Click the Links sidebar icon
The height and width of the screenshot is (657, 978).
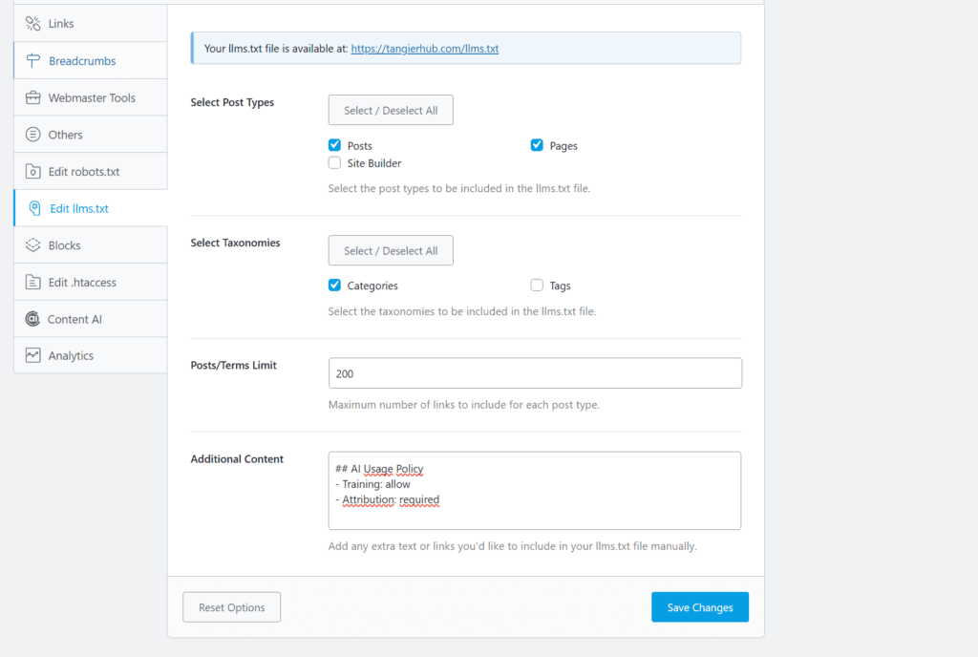[x=32, y=24]
